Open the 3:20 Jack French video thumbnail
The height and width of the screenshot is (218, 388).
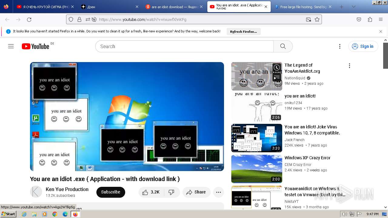click(257, 138)
